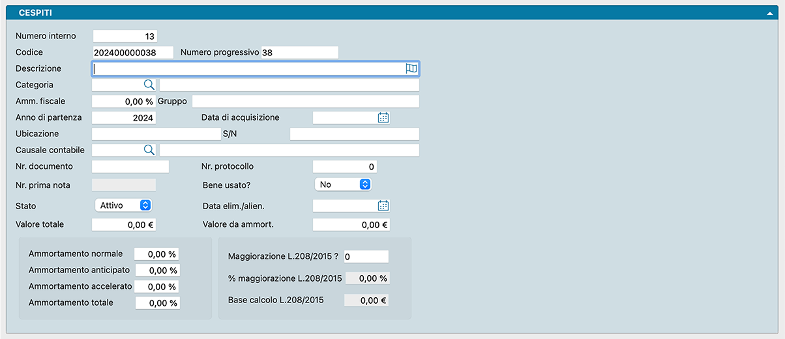Screen dimensions: 785x339
Task: Click the map icon in Descrizione field
Action: (x=411, y=68)
